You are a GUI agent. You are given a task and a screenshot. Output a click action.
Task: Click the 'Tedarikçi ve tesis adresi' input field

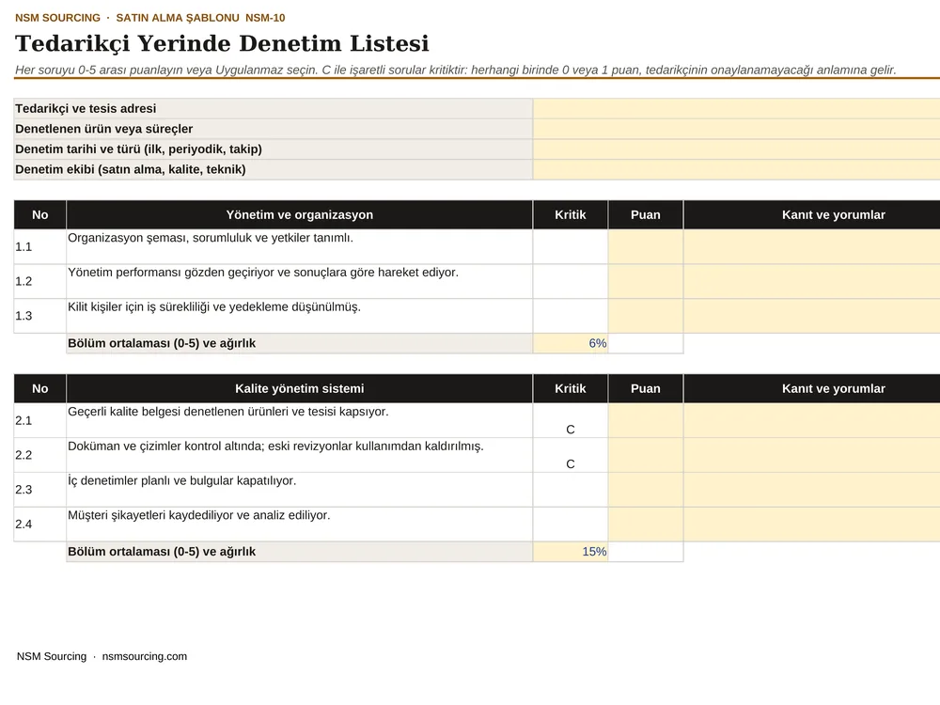[736, 108]
